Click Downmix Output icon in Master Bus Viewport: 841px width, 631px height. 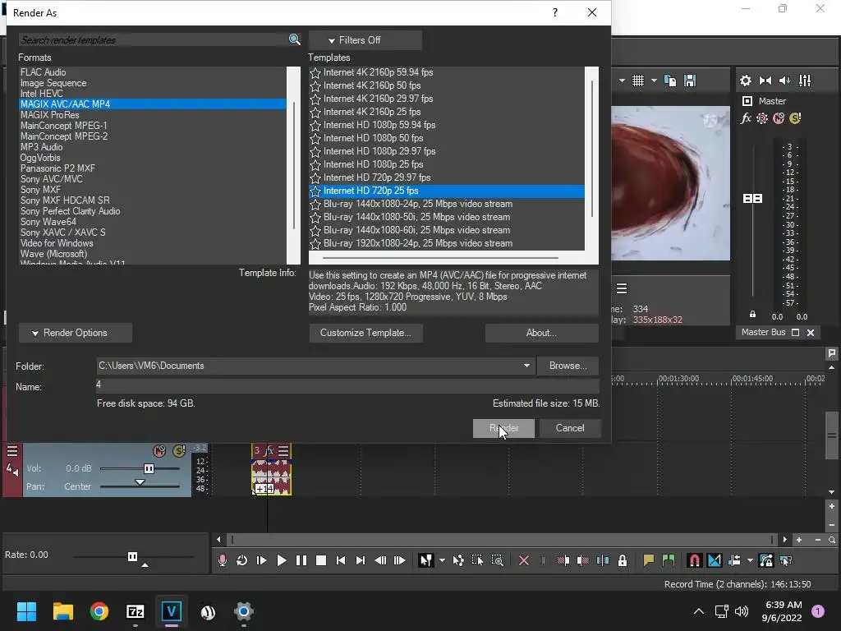pyautogui.click(x=765, y=81)
